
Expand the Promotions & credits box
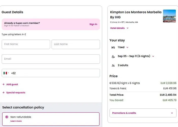tap(143, 113)
